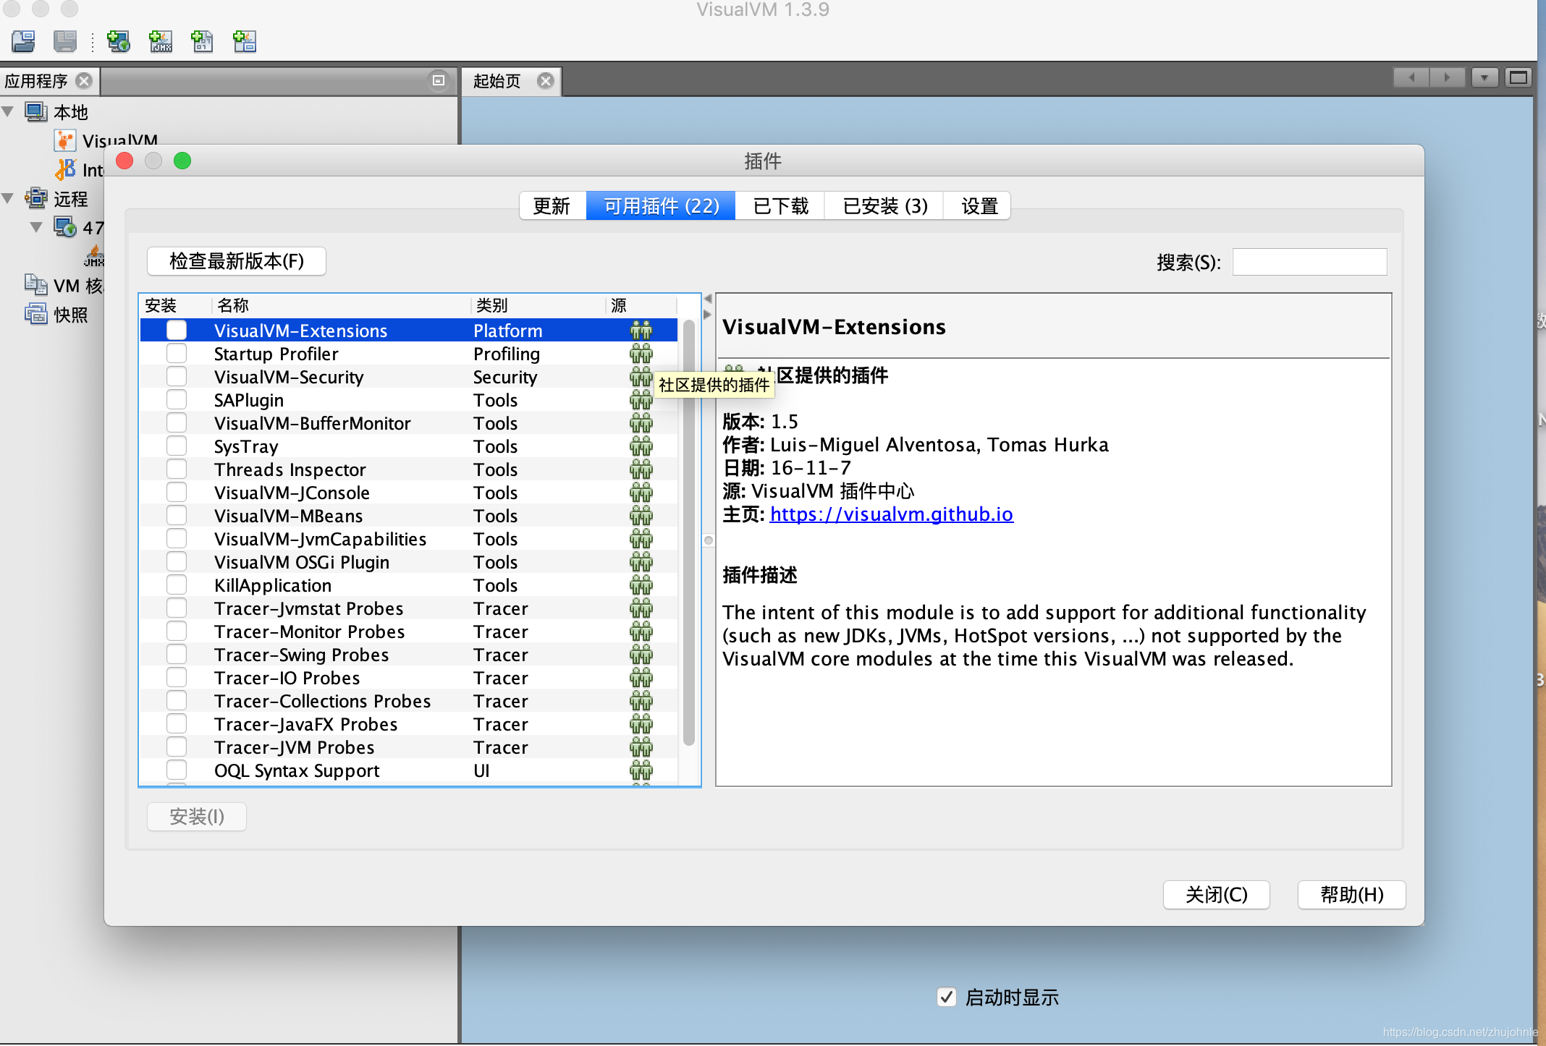The height and width of the screenshot is (1046, 1546).
Task: Maximize editor window icon at top right
Action: [1518, 77]
